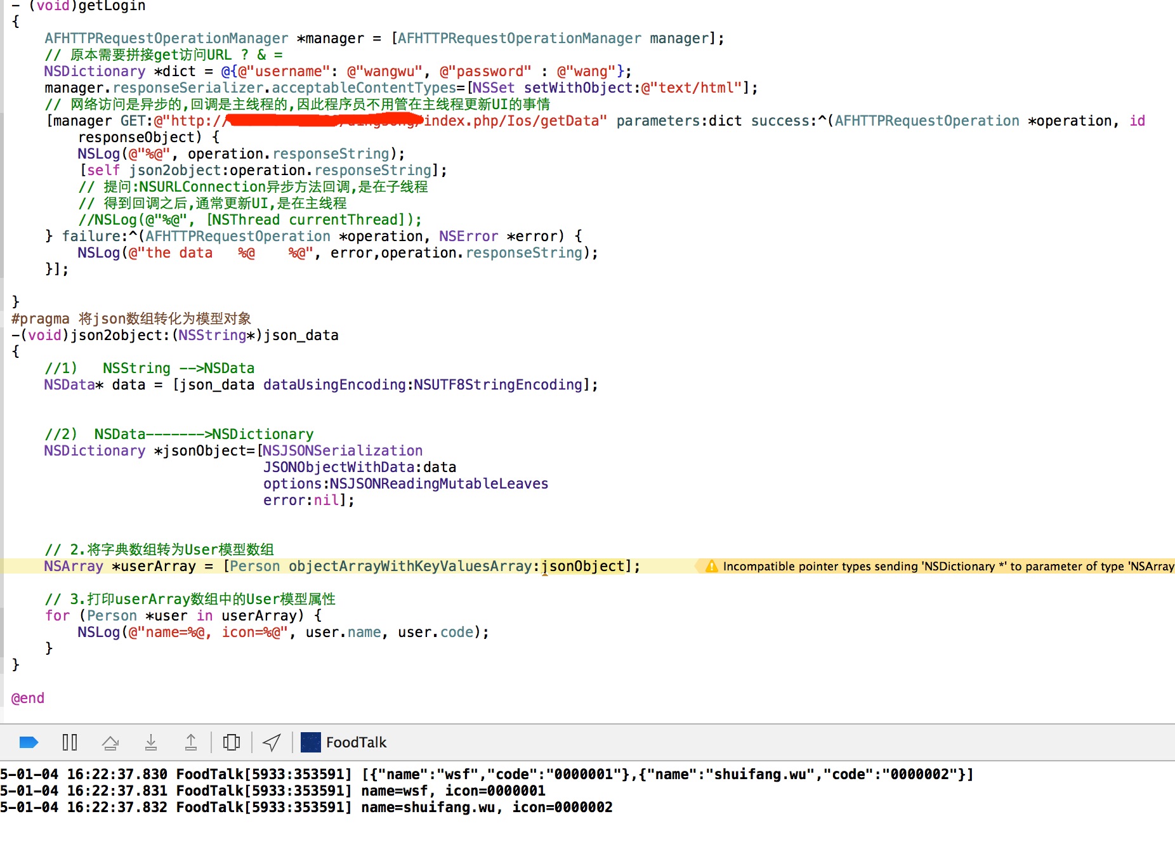1175x854 pixels.
Task: Click jsonObject argument in objectArrayWithKeyValuesArray call
Action: tap(582, 566)
